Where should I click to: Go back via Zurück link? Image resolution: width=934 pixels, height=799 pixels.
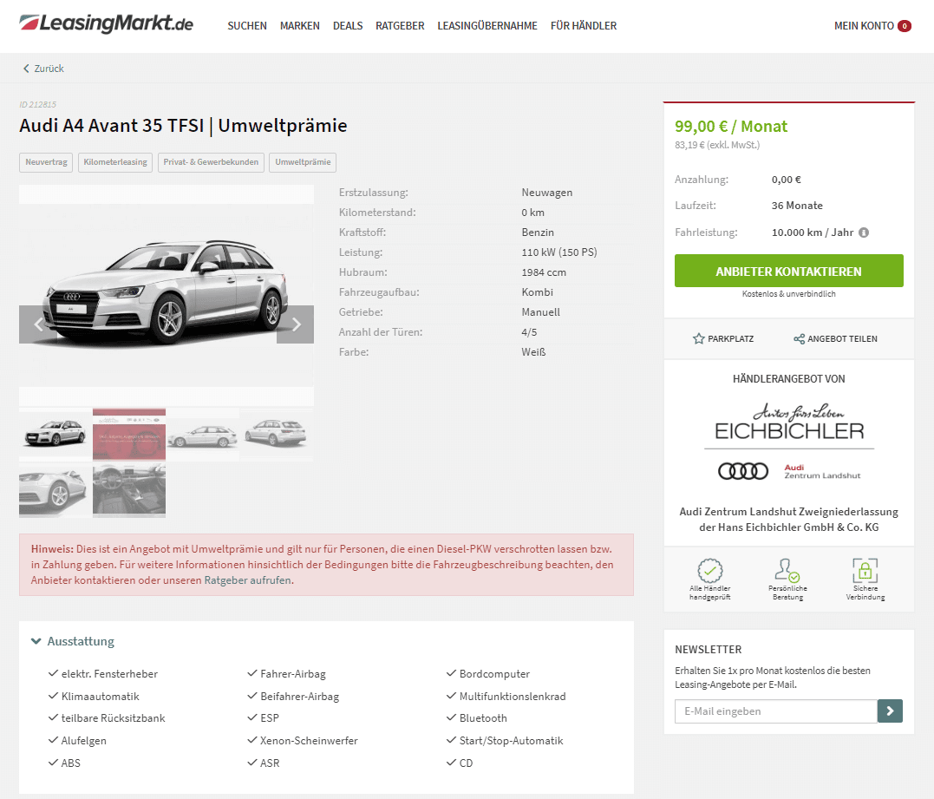tap(43, 69)
